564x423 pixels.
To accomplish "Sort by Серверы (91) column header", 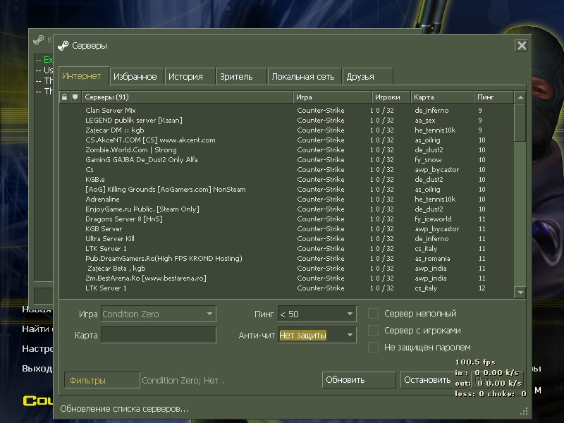I will [187, 97].
